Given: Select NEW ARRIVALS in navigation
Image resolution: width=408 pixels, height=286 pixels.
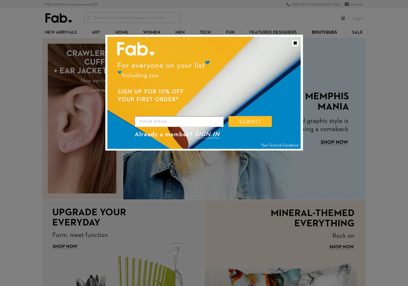Looking at the screenshot, I should [61, 32].
